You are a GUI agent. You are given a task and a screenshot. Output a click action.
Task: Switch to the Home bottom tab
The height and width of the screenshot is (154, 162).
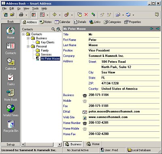click(x=93, y=144)
